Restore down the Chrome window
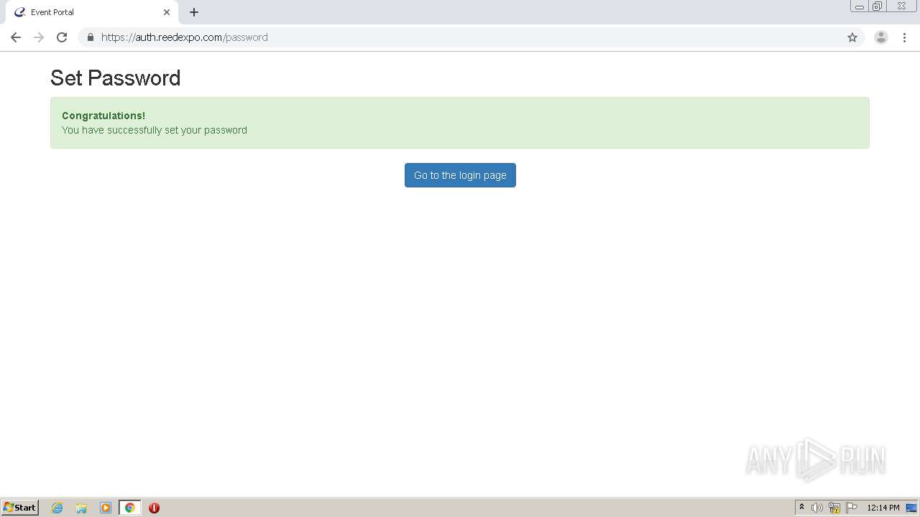920x517 pixels. click(878, 6)
